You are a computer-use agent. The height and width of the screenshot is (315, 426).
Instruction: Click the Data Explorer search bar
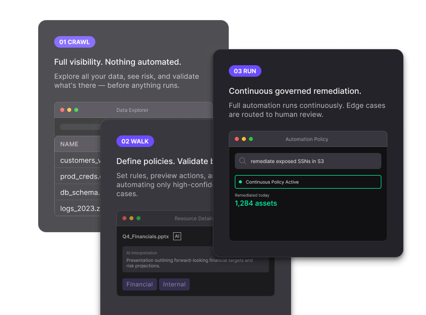click(x=80, y=127)
